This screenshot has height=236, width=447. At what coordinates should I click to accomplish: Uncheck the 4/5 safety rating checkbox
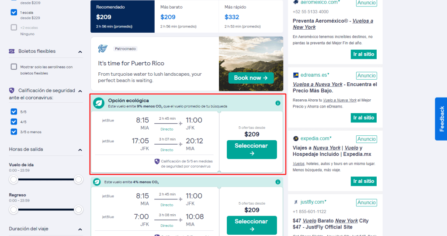(x=14, y=121)
